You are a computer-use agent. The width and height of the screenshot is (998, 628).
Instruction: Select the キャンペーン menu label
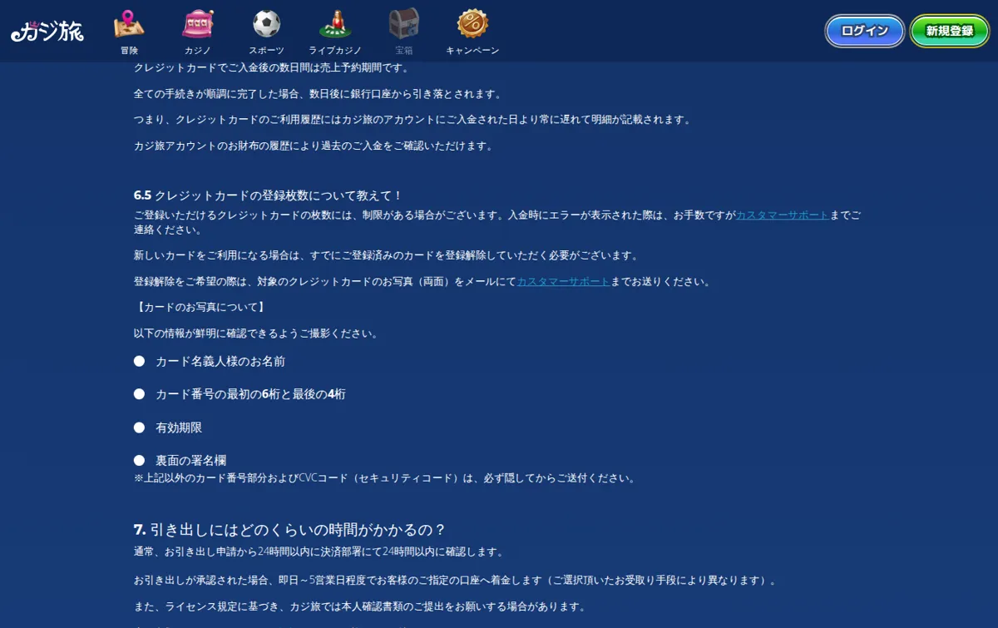[472, 51]
